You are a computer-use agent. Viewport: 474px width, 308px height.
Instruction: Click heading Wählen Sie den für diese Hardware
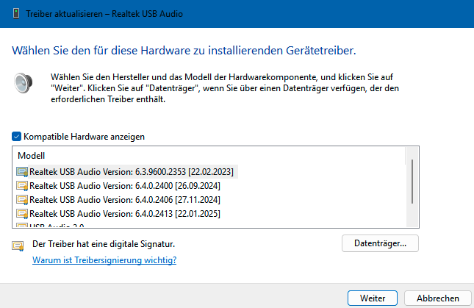tap(184, 51)
